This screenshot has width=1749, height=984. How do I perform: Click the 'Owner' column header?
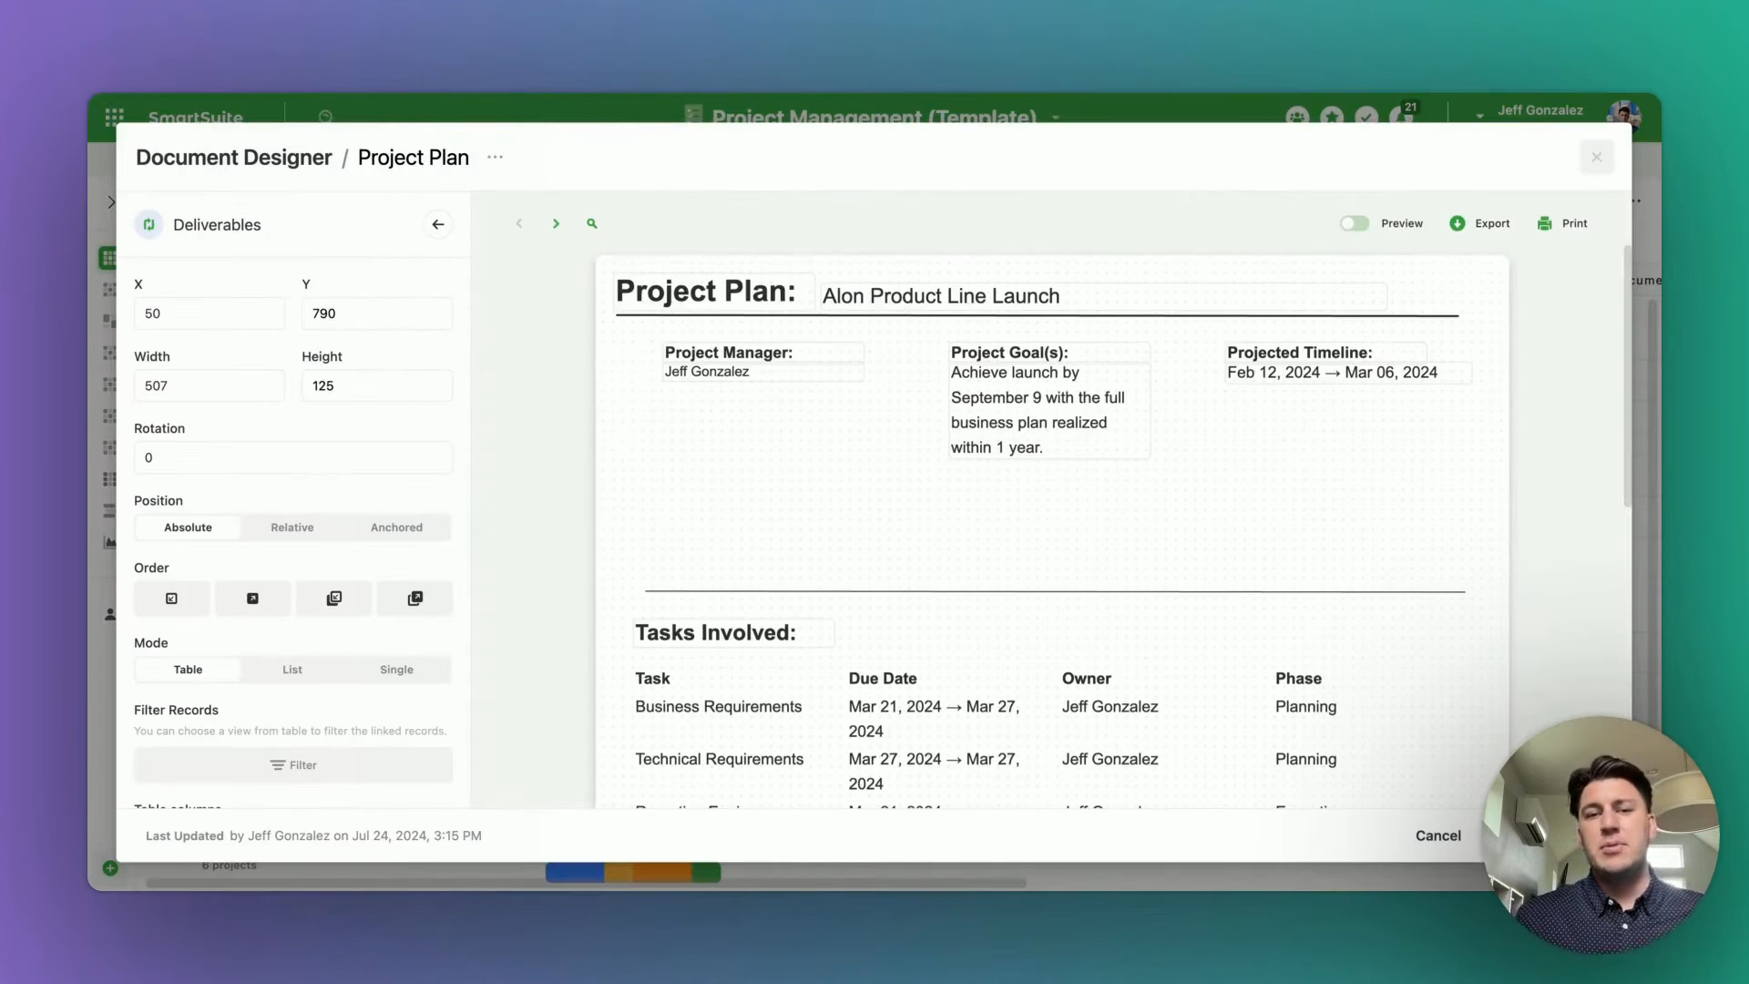point(1087,679)
